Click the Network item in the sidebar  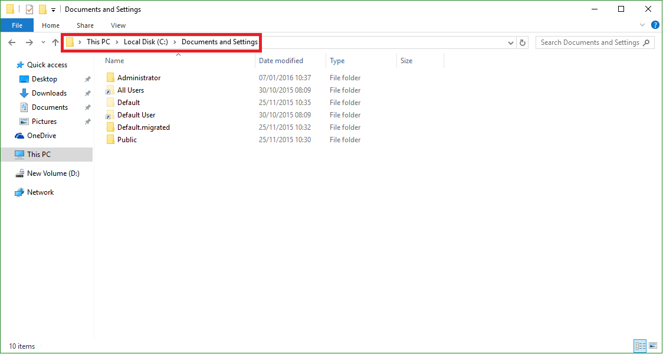40,192
